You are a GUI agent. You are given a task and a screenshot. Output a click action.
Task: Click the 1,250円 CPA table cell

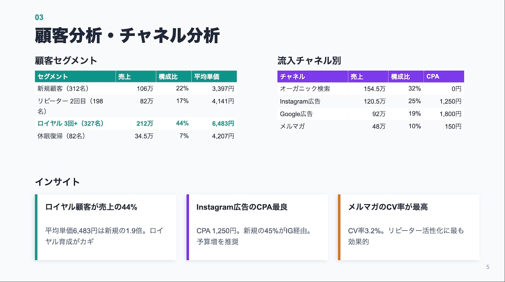pyautogui.click(x=450, y=101)
